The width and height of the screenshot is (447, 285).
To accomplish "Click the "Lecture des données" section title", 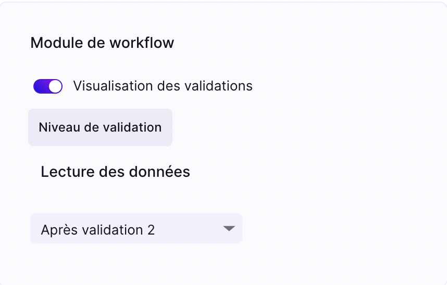I will click(x=115, y=172).
